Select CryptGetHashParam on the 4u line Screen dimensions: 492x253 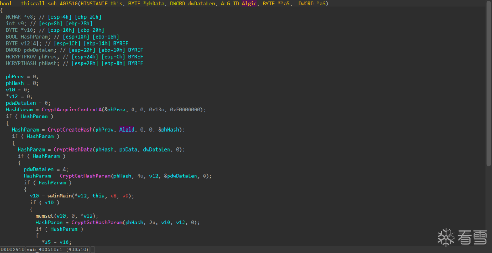click(x=85, y=176)
